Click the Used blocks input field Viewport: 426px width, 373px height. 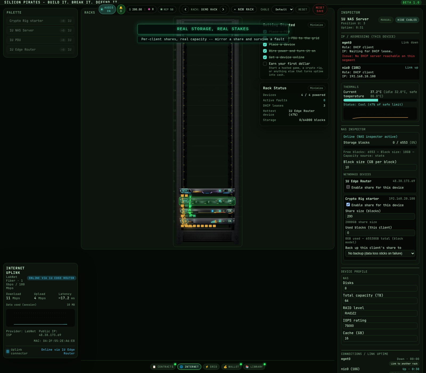pyautogui.click(x=380, y=233)
